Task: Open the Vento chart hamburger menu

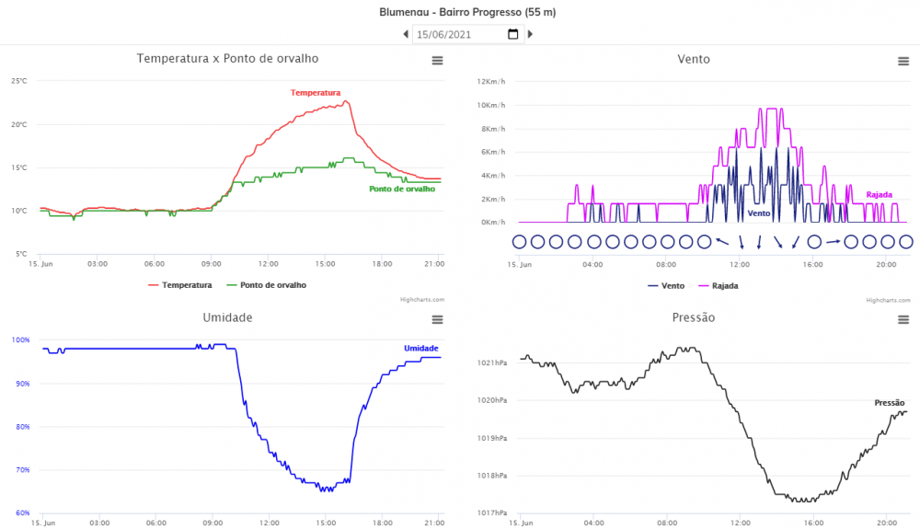Action: click(903, 61)
